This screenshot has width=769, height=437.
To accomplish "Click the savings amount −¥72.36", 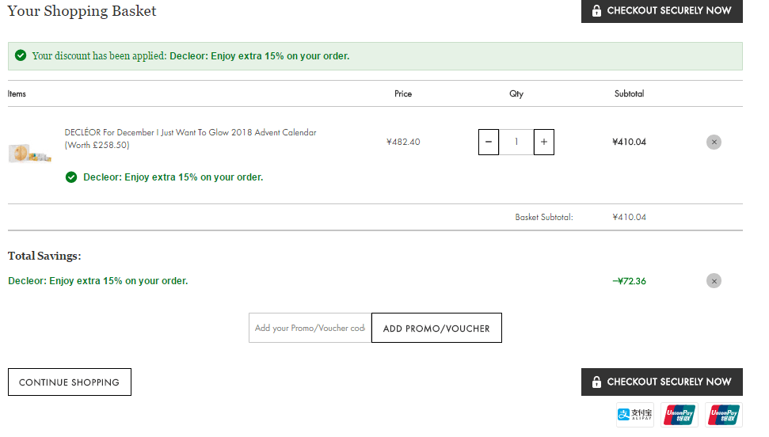I will coord(630,281).
